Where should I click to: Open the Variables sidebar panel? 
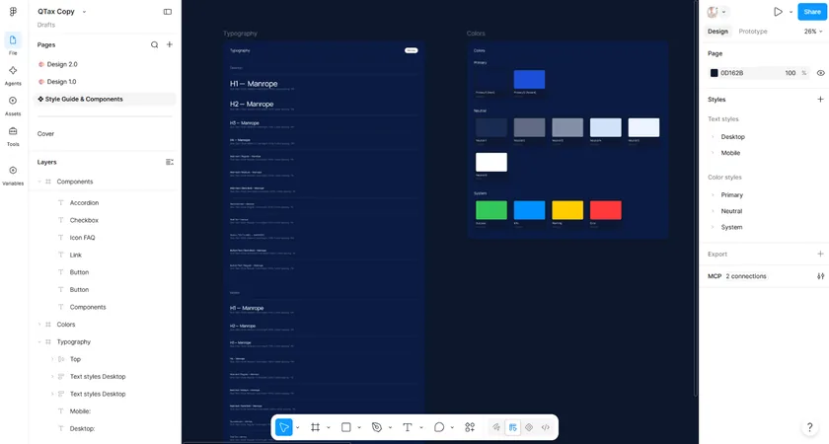[13, 176]
